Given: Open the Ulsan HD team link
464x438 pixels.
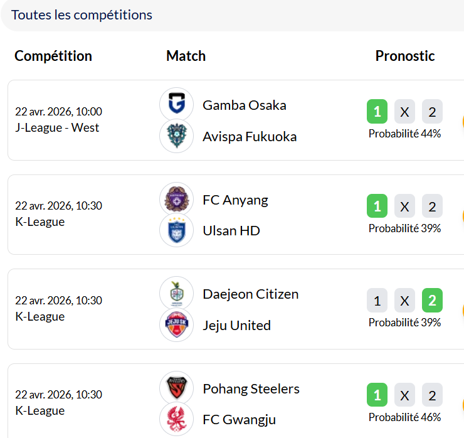Looking at the screenshot, I should click(231, 230).
